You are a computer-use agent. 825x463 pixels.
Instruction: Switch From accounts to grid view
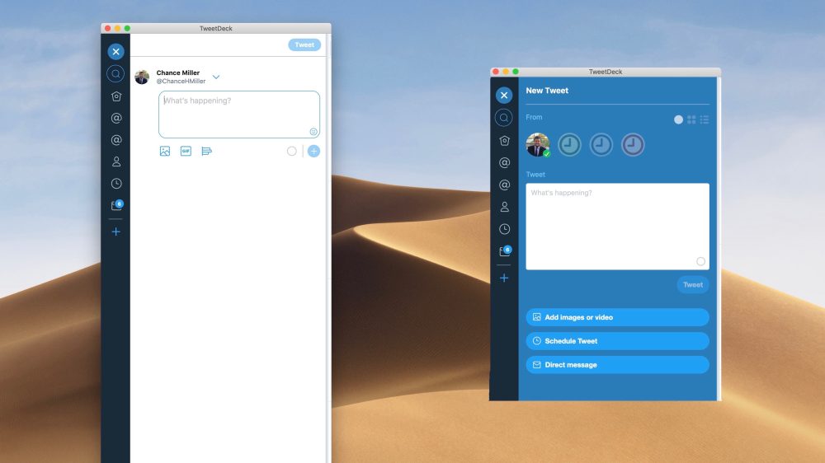691,119
